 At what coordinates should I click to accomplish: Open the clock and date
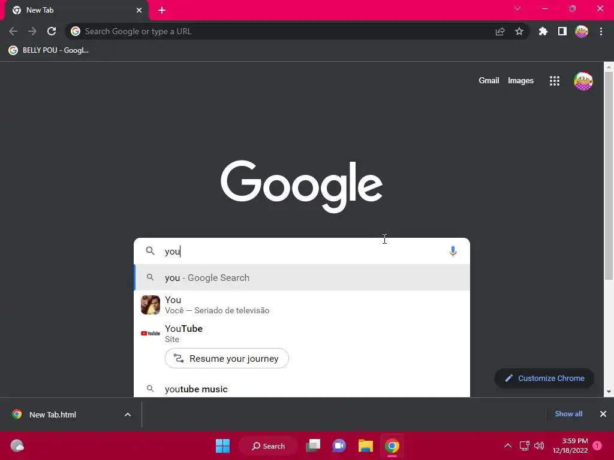[570, 446]
